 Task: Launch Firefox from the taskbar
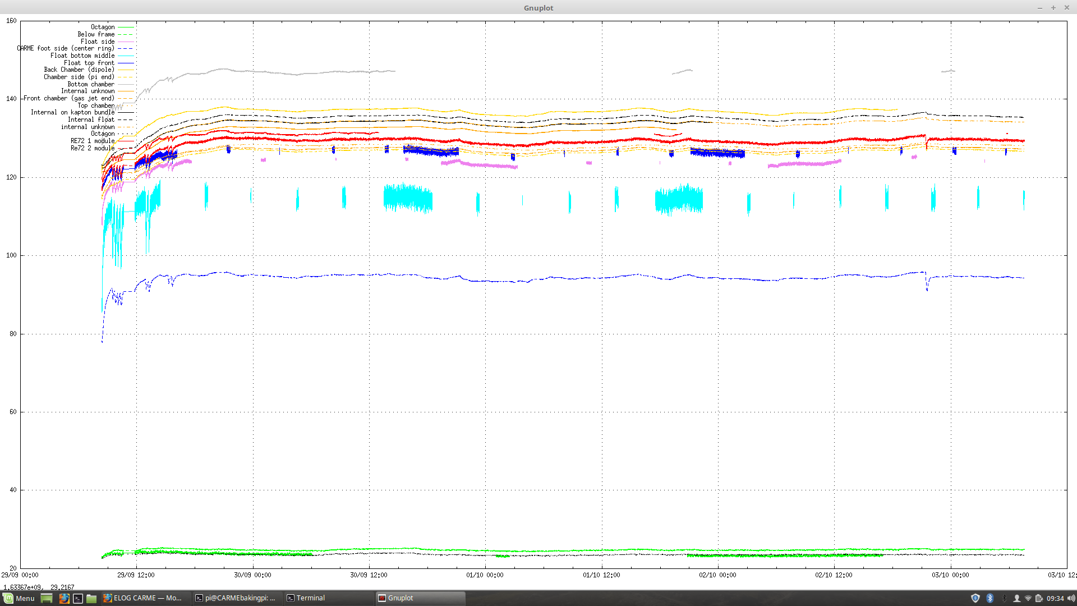point(64,598)
